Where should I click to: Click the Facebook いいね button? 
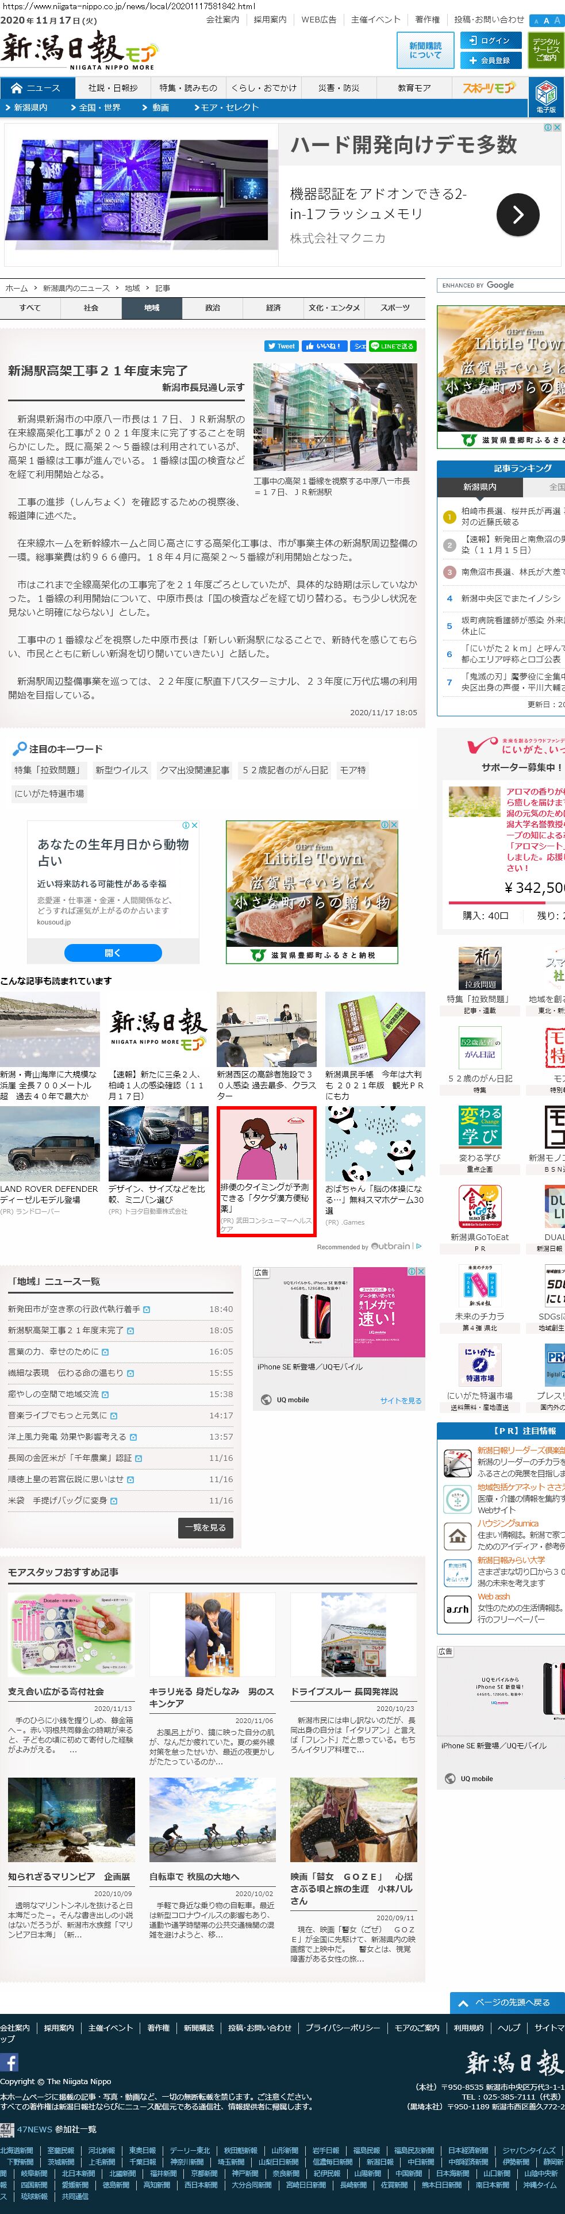324,346
